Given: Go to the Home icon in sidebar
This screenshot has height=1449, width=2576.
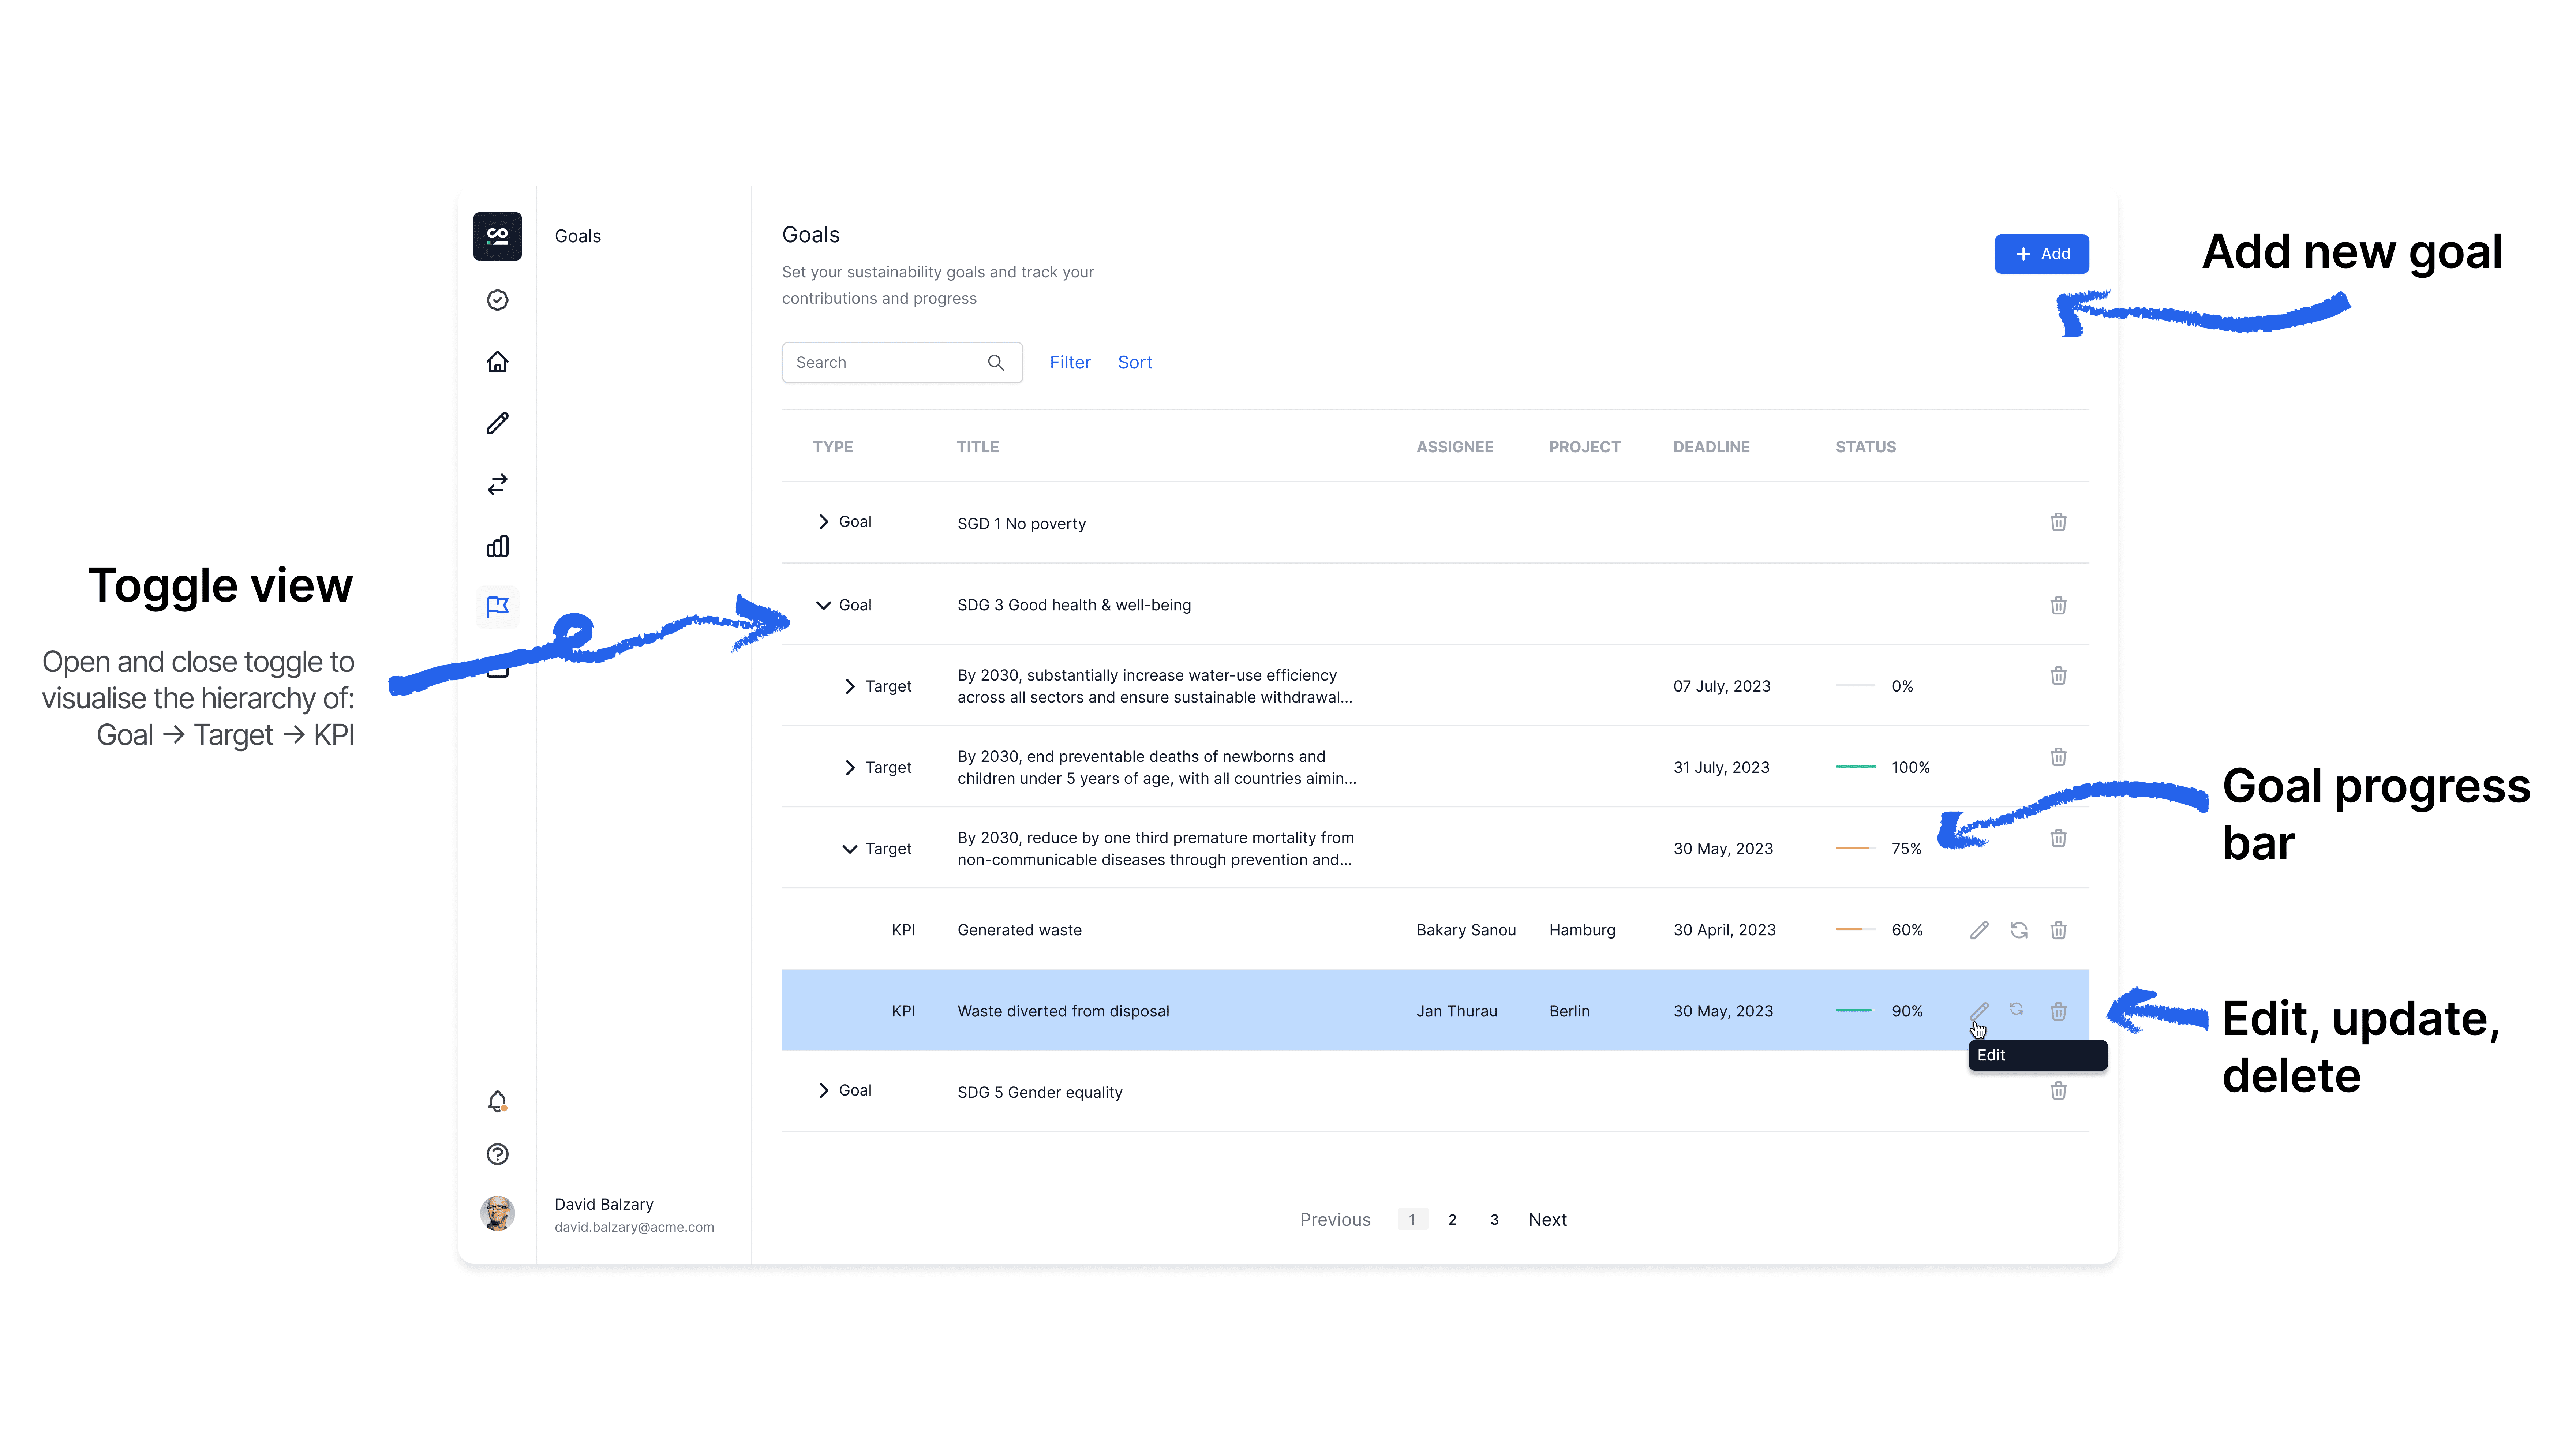Looking at the screenshot, I should click(x=497, y=362).
